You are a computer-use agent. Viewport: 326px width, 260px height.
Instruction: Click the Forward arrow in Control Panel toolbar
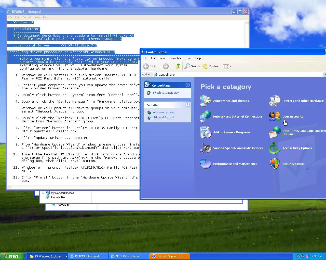pyautogui.click(x=166, y=66)
